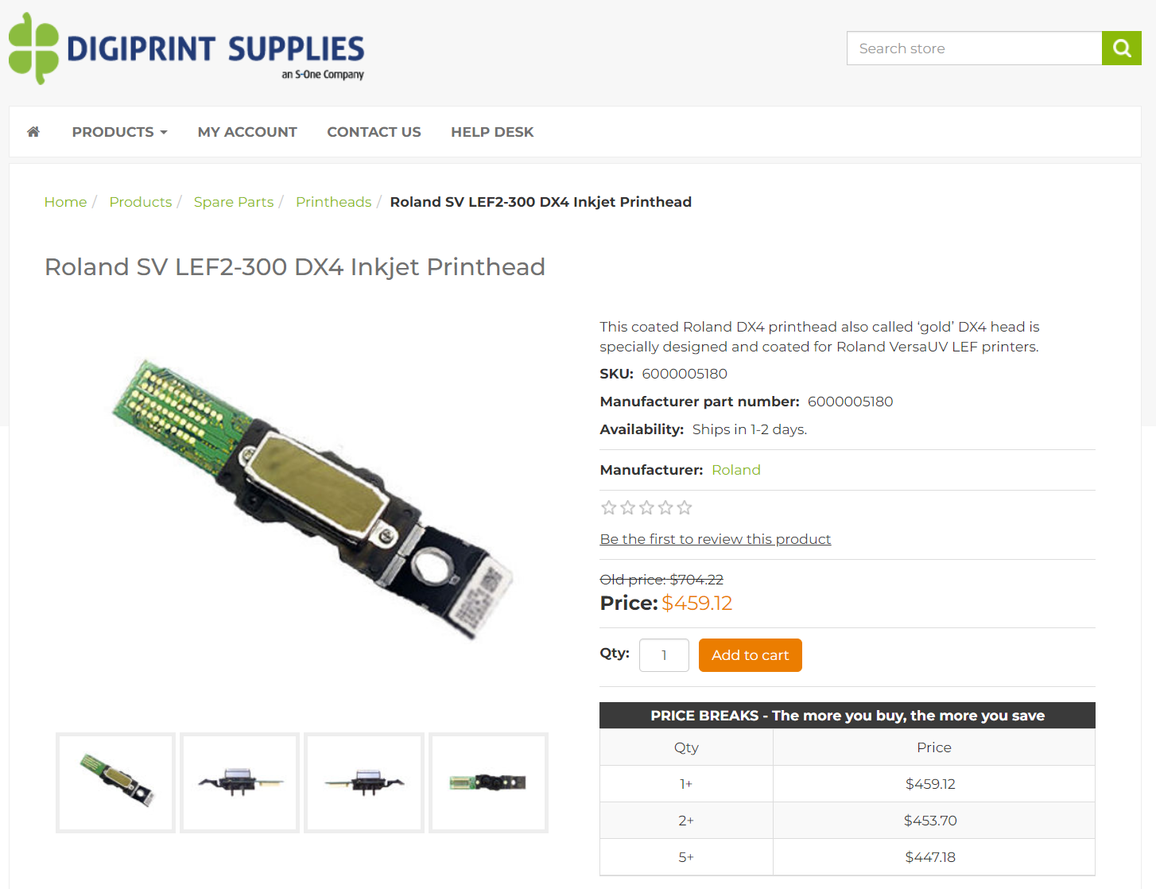Screen dimensions: 1156x889
Task: Go to the home icon in navigation
Action: 33,132
